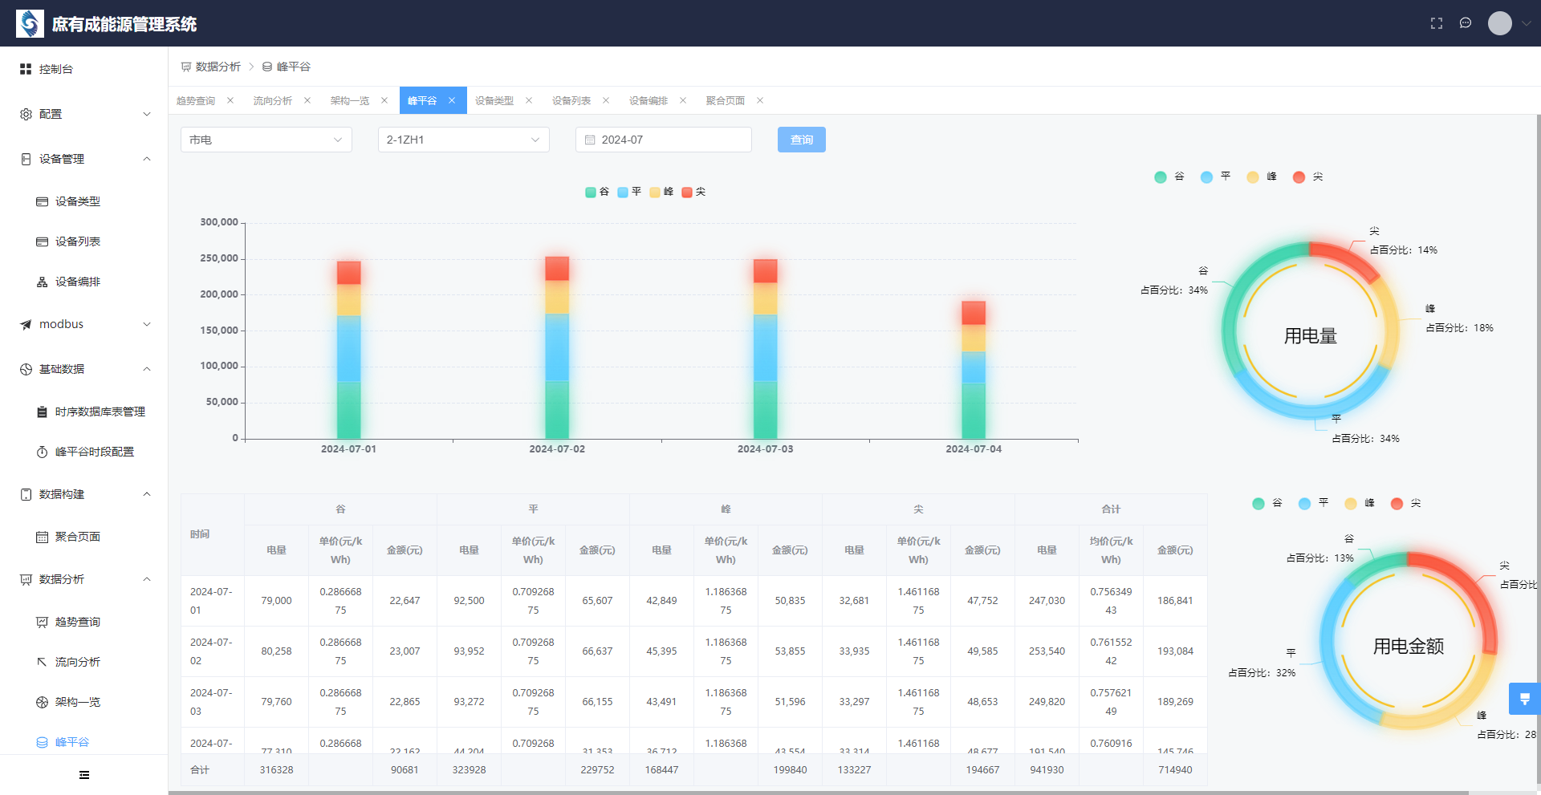Close the 趋势查询 tab
1541x795 pixels.
pyautogui.click(x=230, y=100)
